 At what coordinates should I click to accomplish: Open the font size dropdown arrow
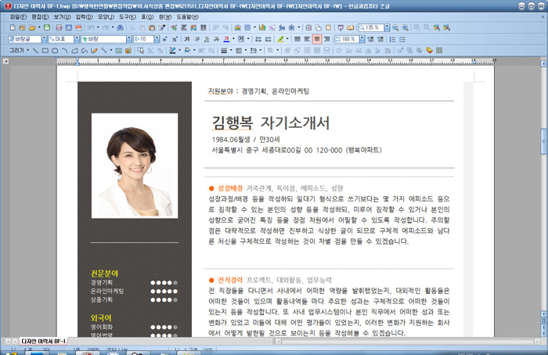click(x=157, y=39)
